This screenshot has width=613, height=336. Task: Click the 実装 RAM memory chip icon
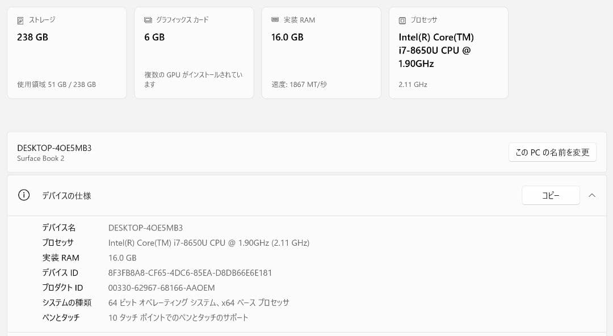tap(274, 19)
